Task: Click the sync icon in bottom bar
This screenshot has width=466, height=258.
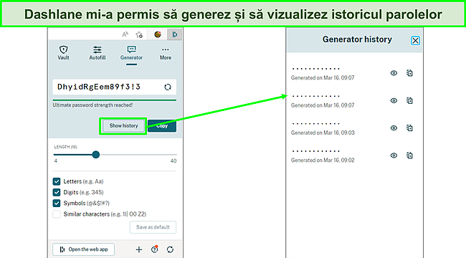Action: pos(170,249)
